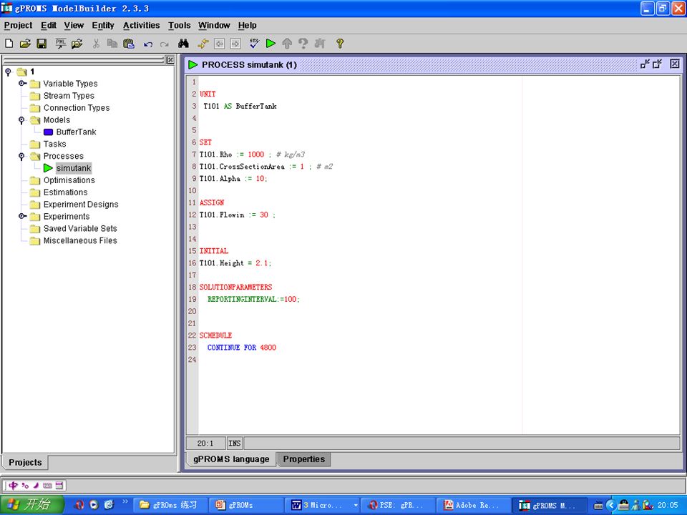
Task: Open the dropdown arrow on 3 Micro... taskbar group
Action: pos(356,506)
